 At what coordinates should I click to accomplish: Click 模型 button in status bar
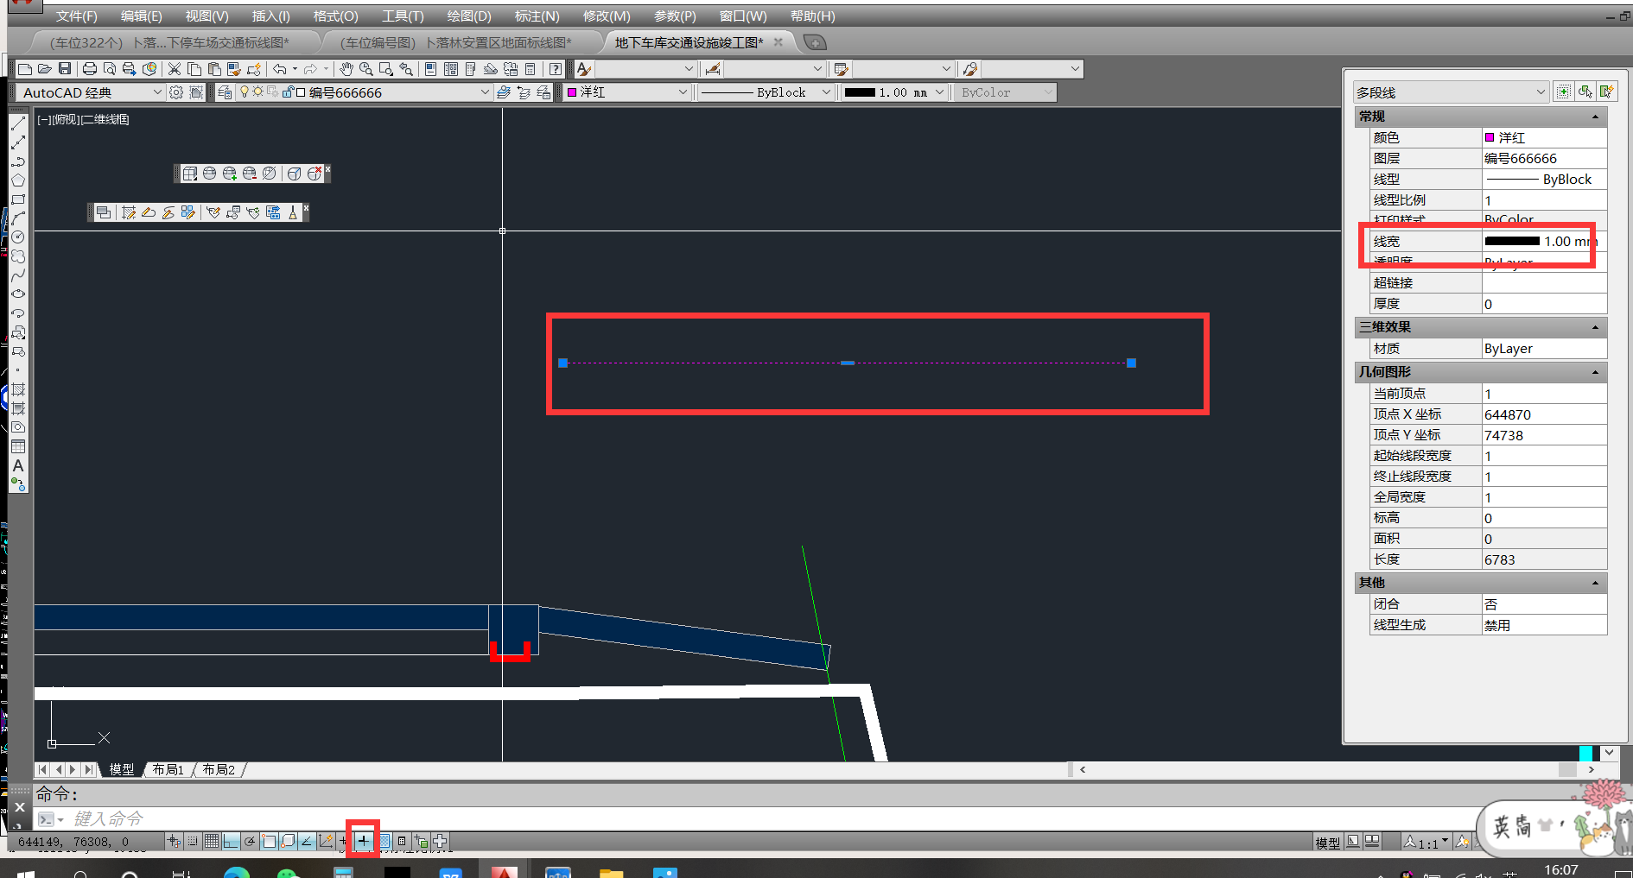coord(1327,843)
